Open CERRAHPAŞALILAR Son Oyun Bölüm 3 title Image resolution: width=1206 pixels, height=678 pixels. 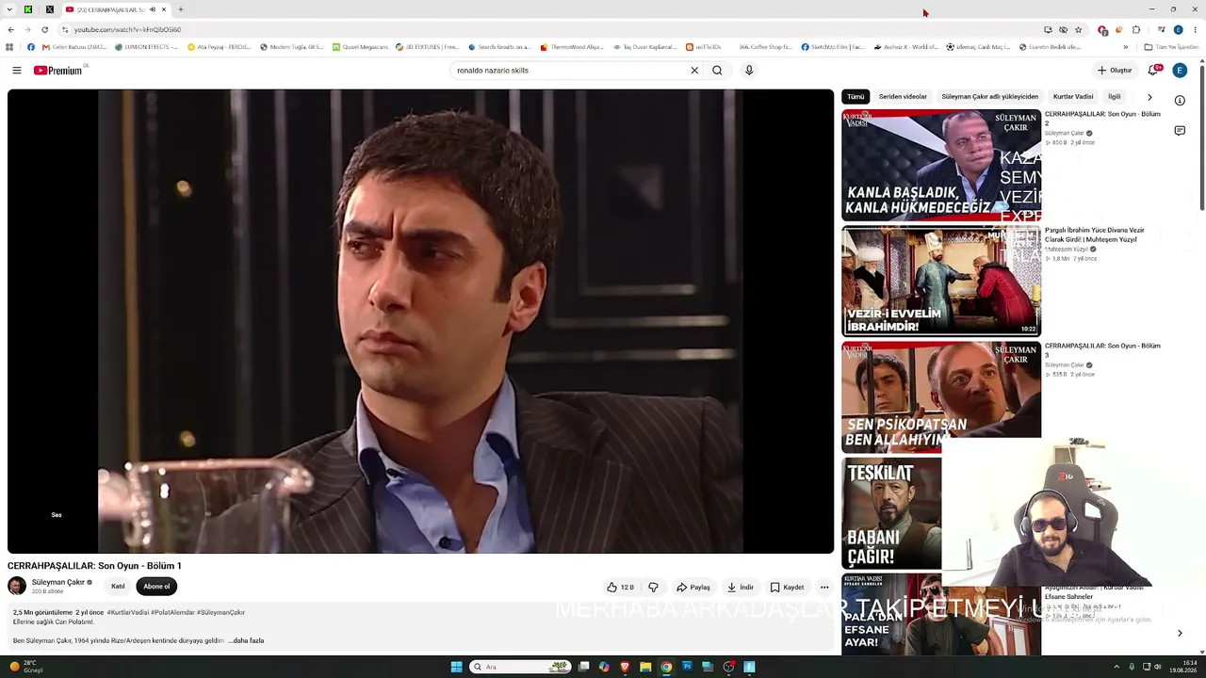[x=1102, y=350]
